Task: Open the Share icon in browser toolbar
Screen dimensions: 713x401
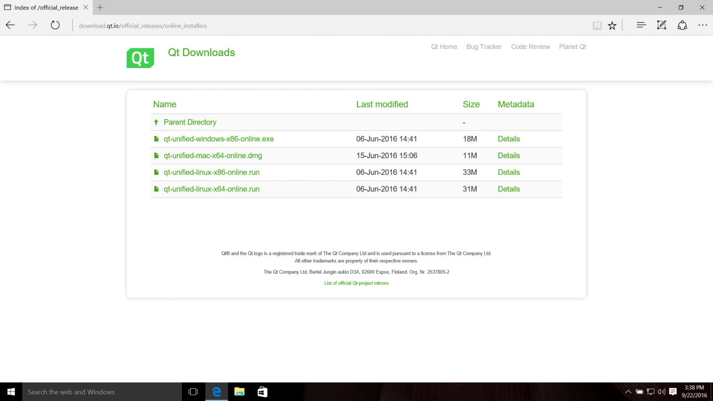Action: click(682, 25)
